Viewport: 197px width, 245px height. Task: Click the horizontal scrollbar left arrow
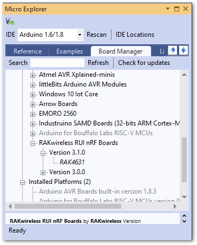tap(10, 206)
